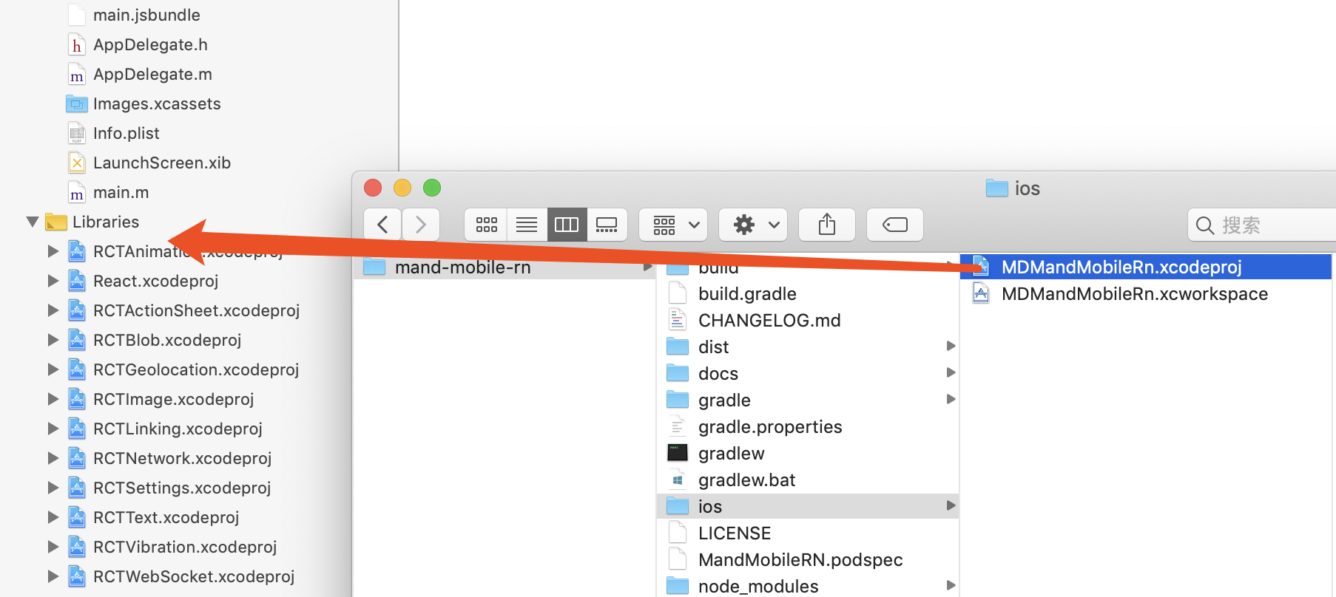This screenshot has width=1336, height=597.
Task: Select AppDelegate.m file
Action: [x=152, y=74]
